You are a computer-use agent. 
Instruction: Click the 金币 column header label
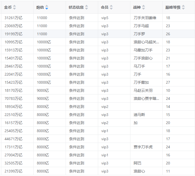tap(8, 7)
